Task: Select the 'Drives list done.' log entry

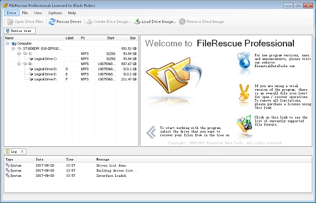Action: (x=112, y=166)
